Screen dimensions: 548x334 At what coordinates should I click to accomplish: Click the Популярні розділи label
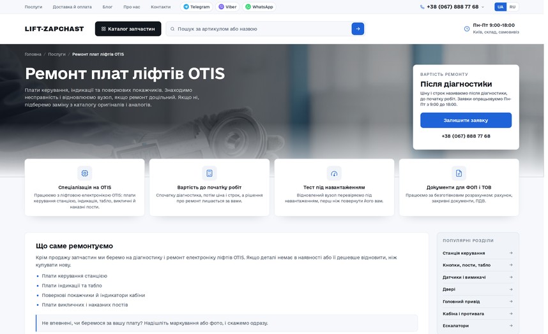(x=468, y=240)
